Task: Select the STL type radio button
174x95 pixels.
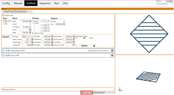Action: pos(4,22)
